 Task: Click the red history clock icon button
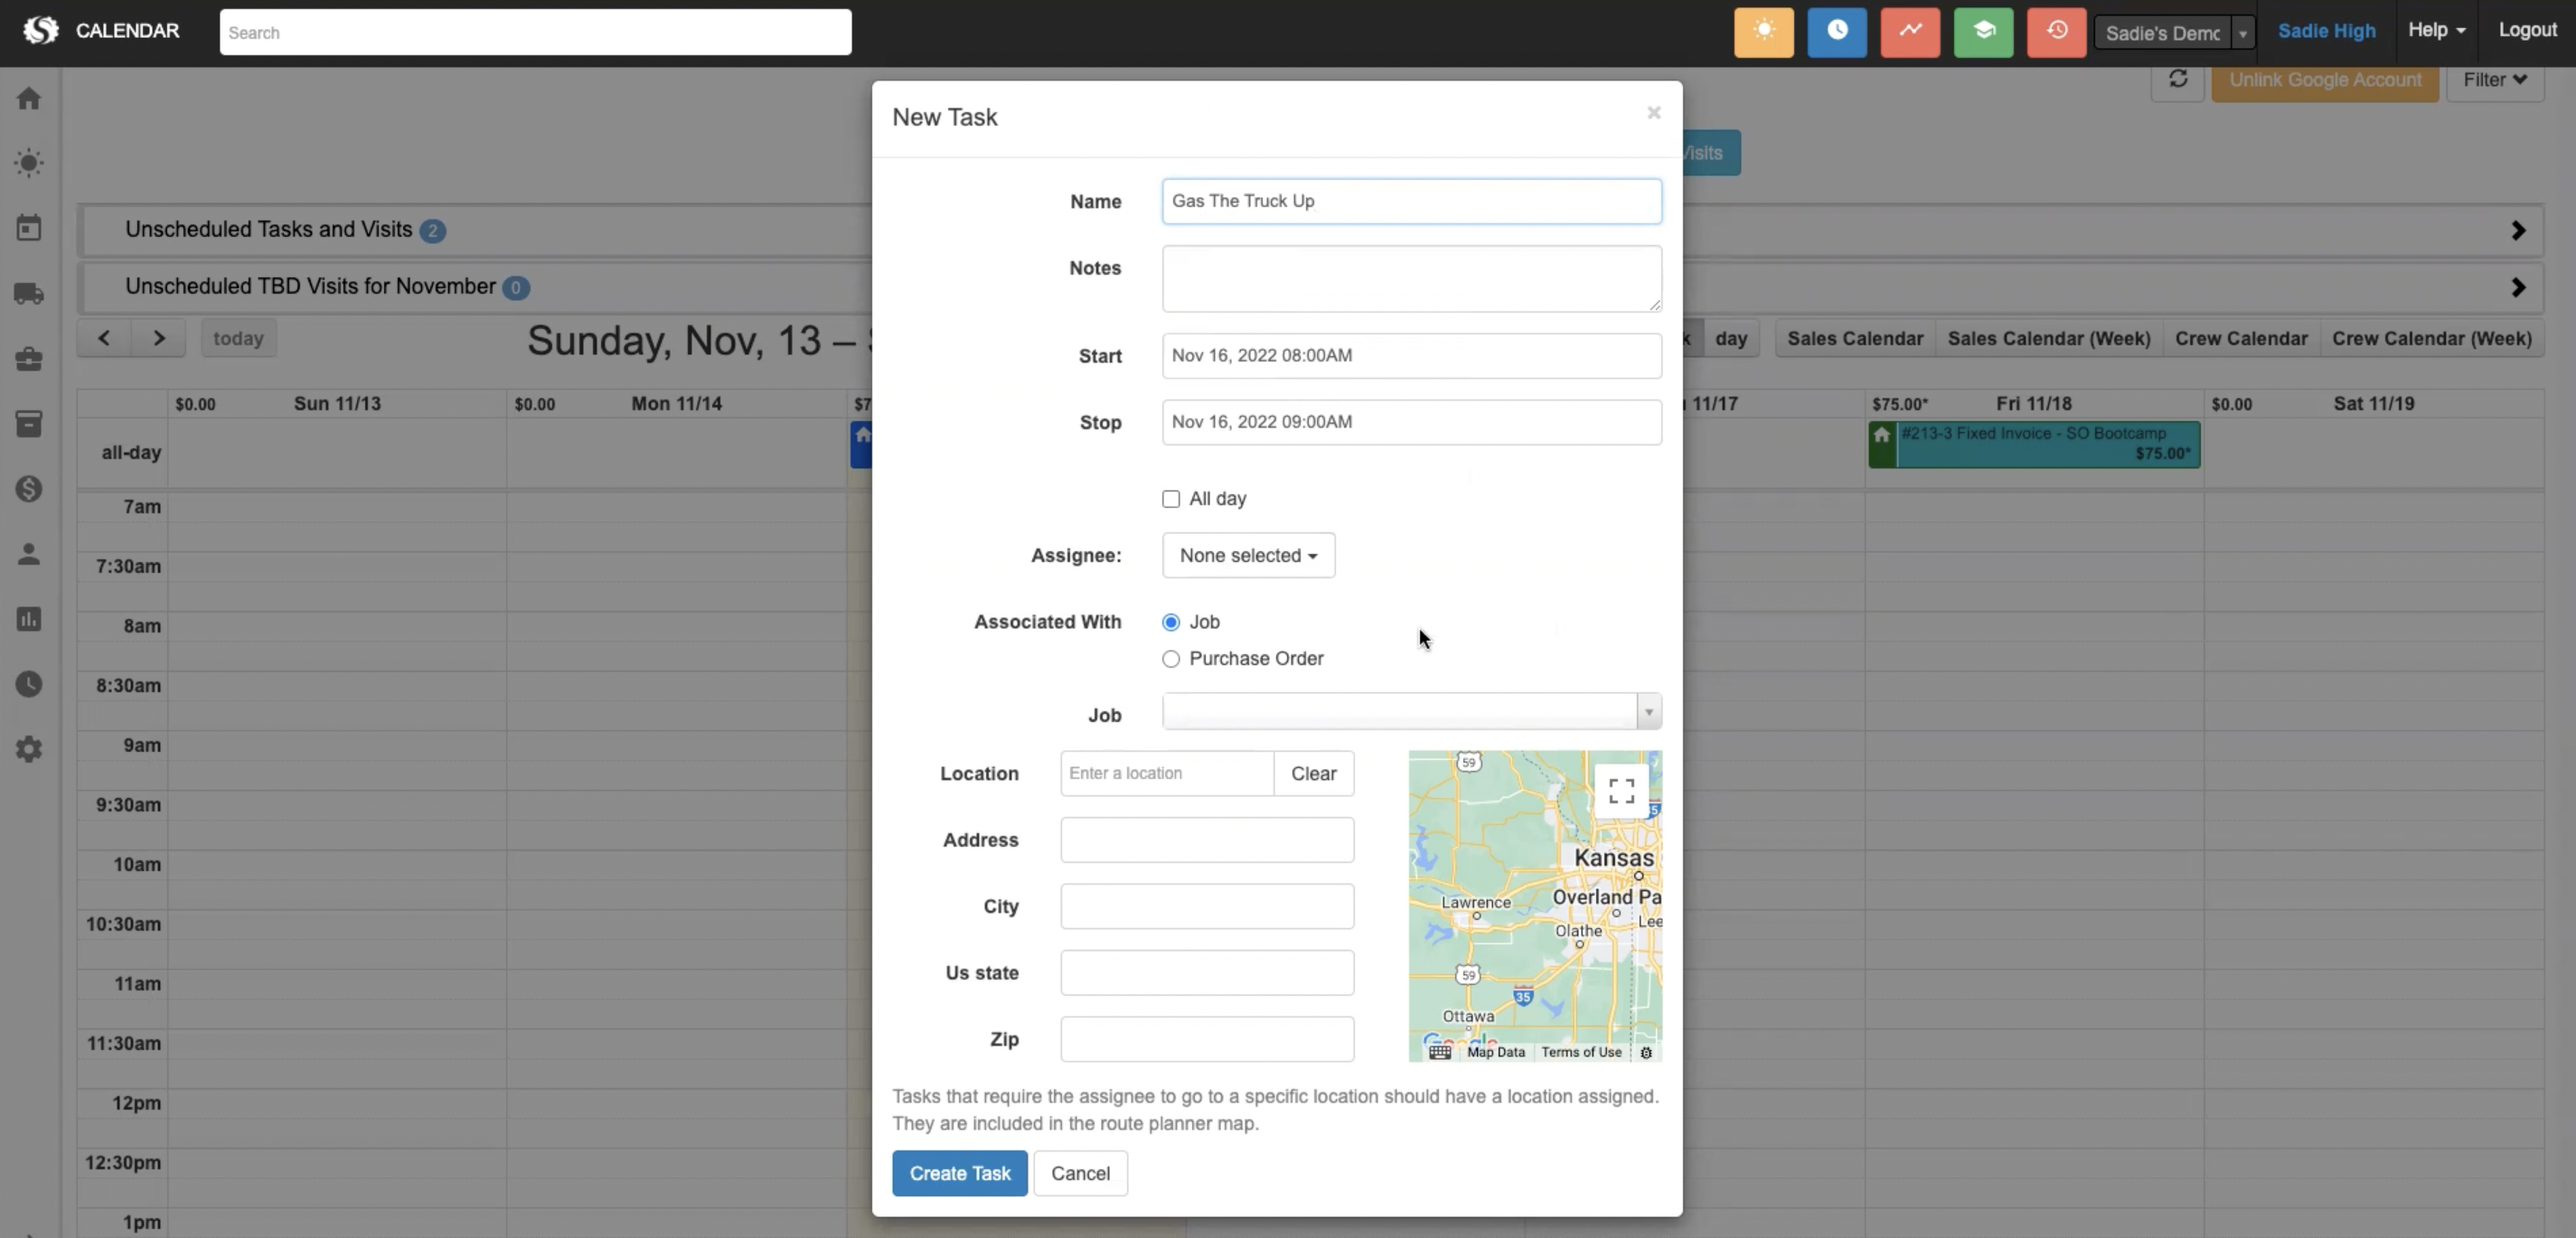click(2055, 31)
